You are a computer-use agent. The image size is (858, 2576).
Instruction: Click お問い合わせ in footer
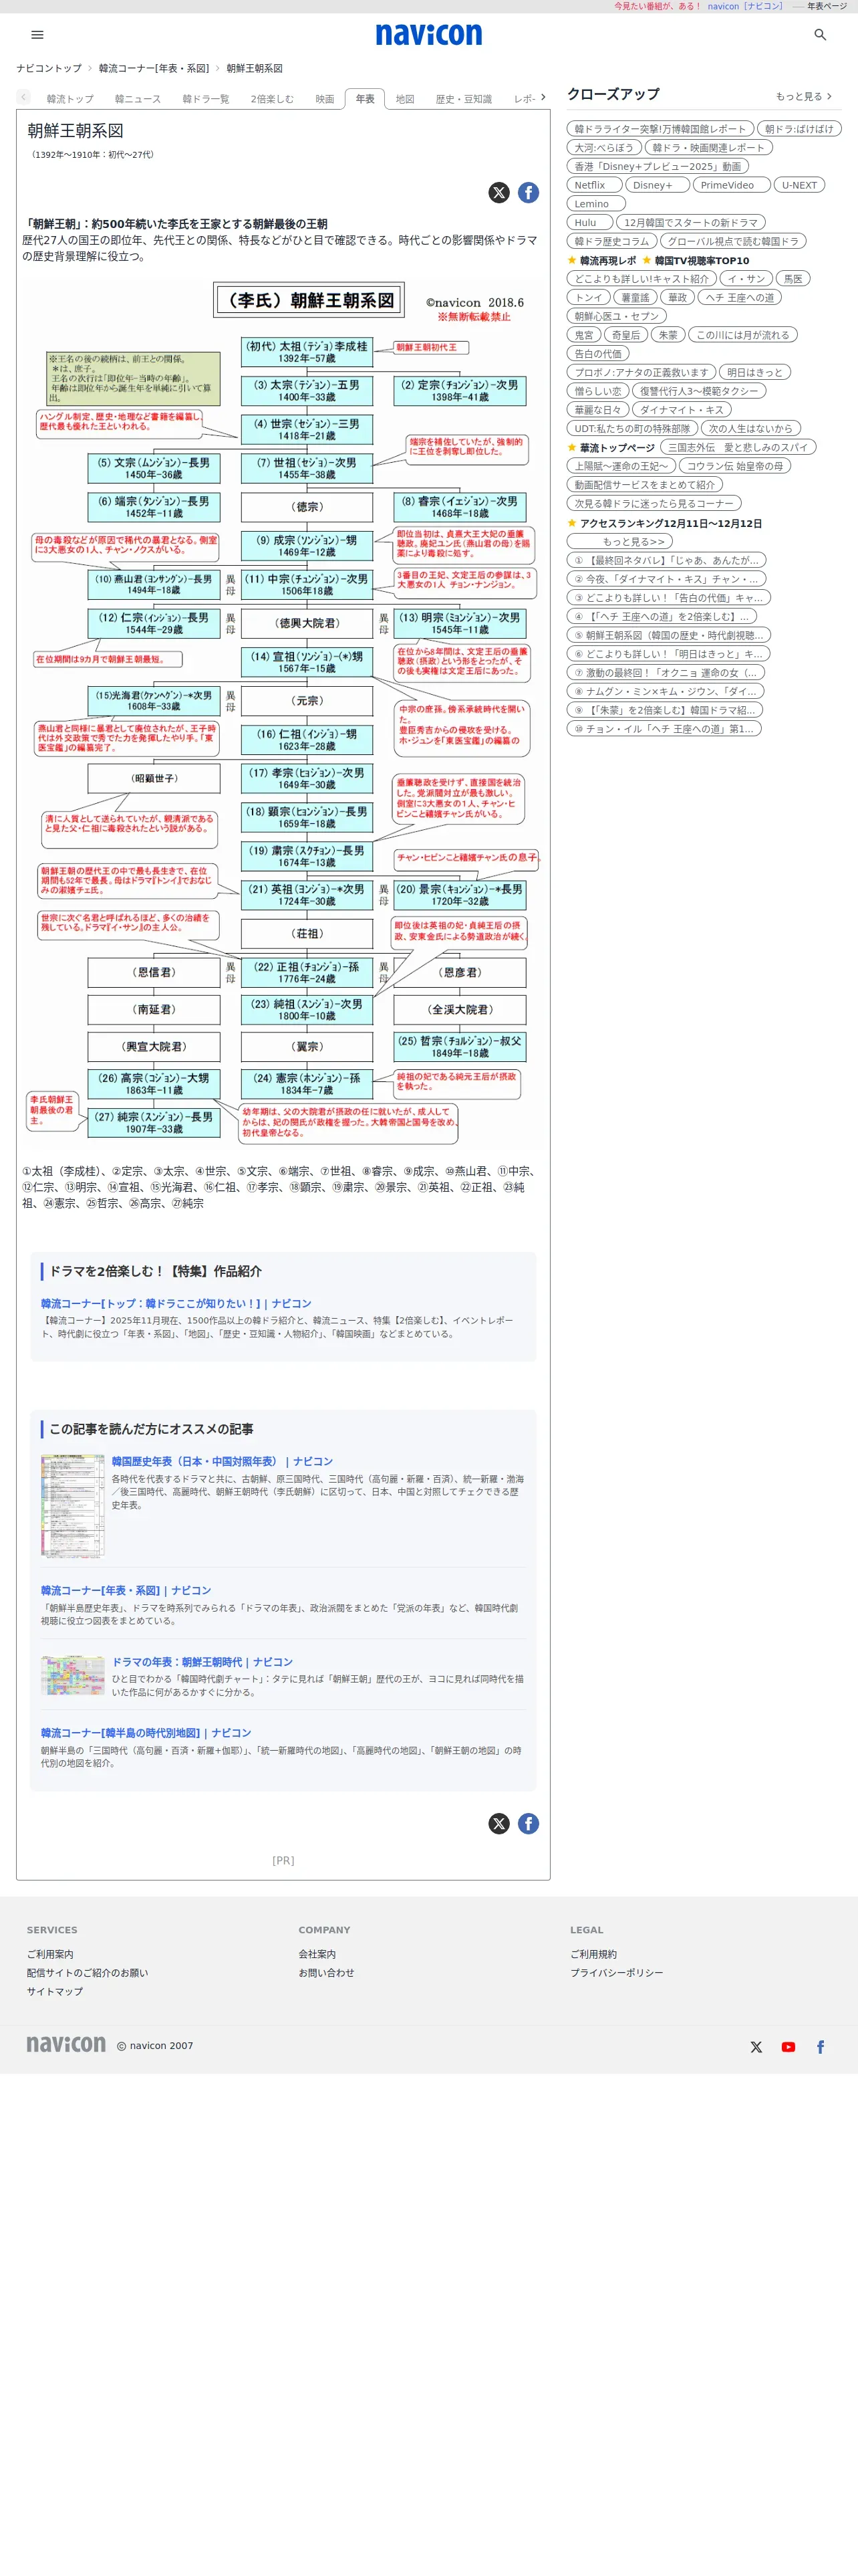[325, 1972]
